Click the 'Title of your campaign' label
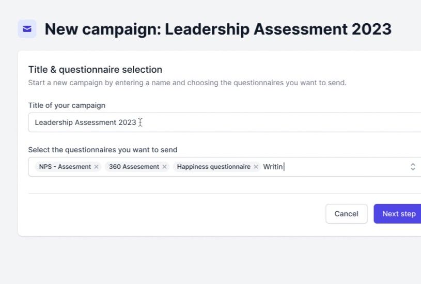This screenshot has width=421, height=284. pos(67,105)
